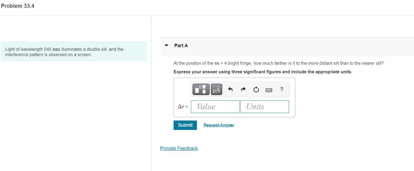Image resolution: width=414 pixels, height=171 pixels.
Task: Select the symbol template button beside μÅ
Action: click(201, 89)
